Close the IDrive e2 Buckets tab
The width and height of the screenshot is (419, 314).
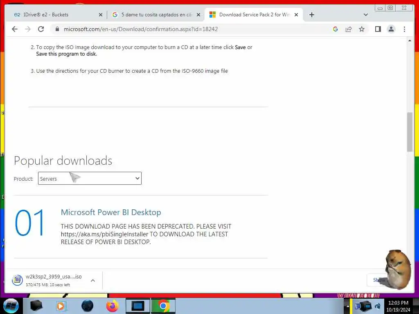click(101, 15)
